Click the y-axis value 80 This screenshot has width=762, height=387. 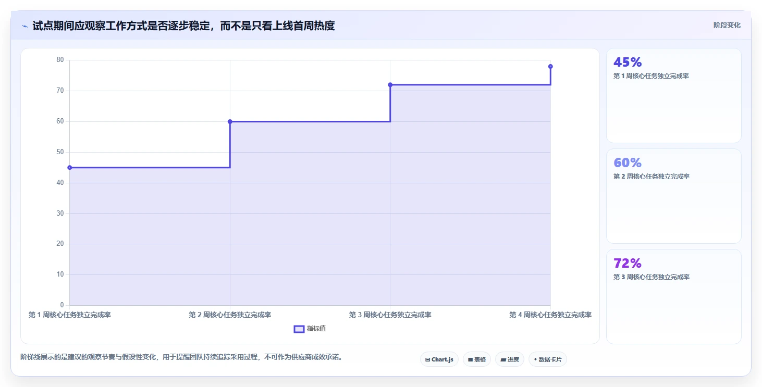click(x=60, y=60)
